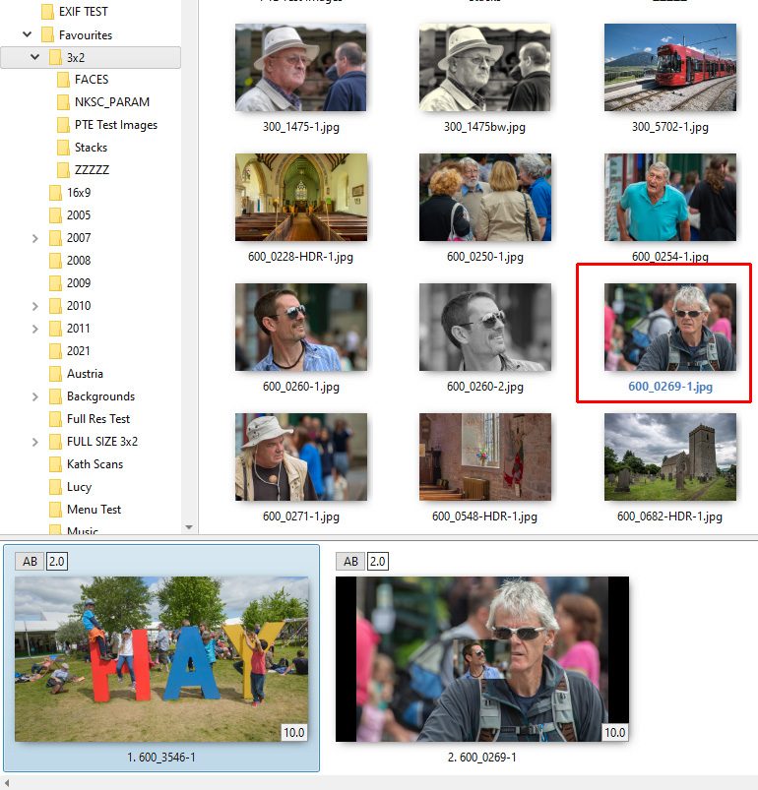758x790 pixels.
Task: Expand the 2007 folder
Action: [35, 238]
